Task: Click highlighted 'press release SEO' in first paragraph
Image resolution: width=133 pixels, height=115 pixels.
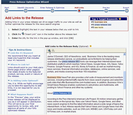Action: (x=71, y=61)
